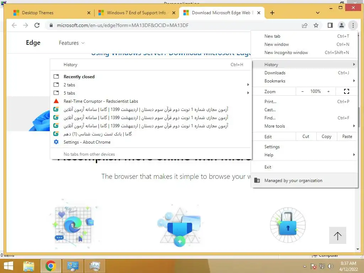Click the Edge logo grid illustration
This screenshot has width=364, height=273.
[x=74, y=225]
